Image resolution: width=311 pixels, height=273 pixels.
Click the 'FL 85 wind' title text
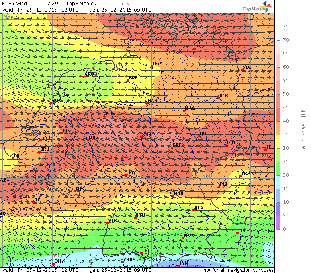click(x=15, y=4)
